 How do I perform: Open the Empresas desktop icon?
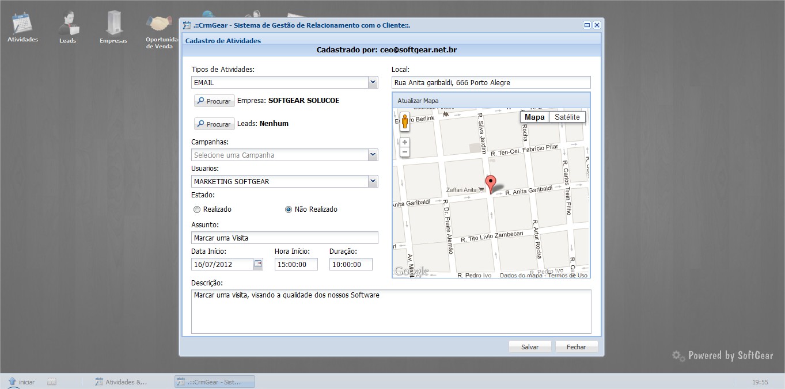113,26
